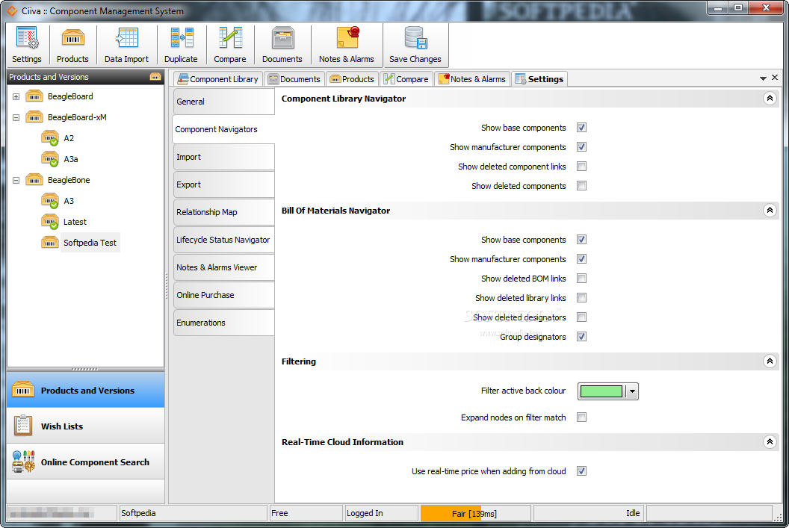
Task: Open Notes & Alarms Viewer settings
Action: (224, 267)
